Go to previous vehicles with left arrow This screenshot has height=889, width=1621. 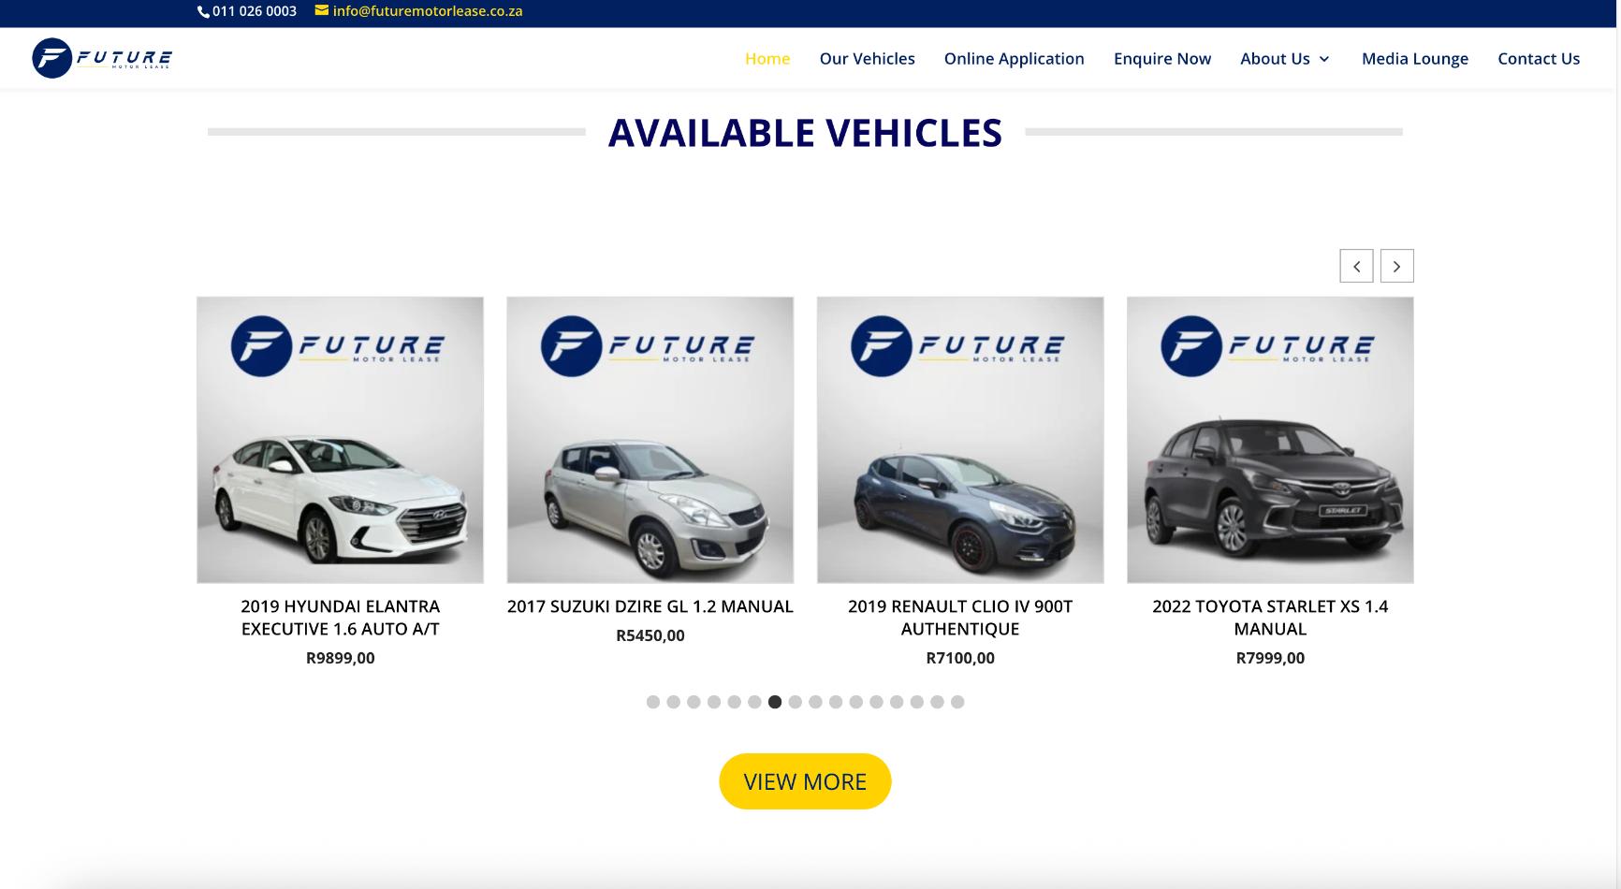(x=1356, y=266)
